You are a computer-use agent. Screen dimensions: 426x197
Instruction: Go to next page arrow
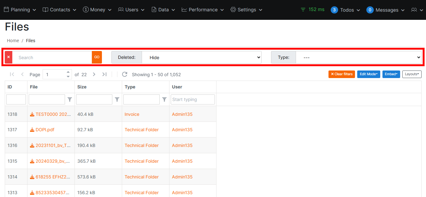click(x=94, y=74)
